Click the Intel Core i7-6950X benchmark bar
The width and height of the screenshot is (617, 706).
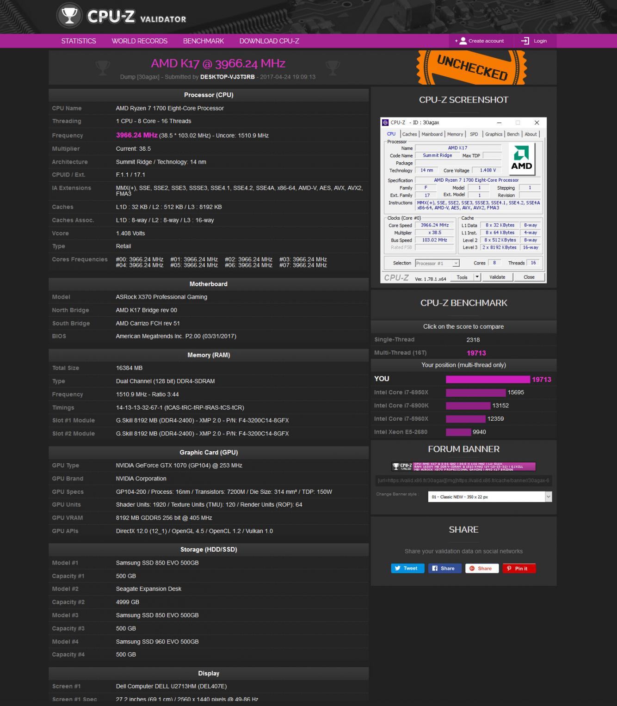(x=476, y=393)
